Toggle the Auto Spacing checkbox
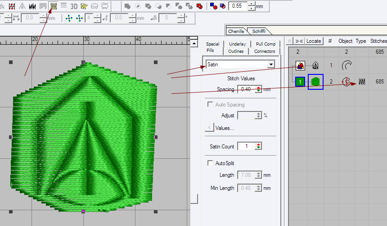The image size is (387, 226). pos(210,105)
